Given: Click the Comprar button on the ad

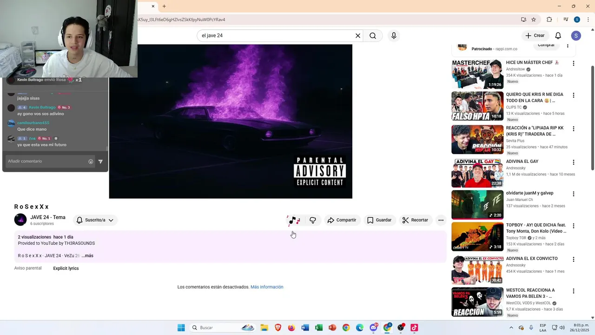Looking at the screenshot, I should click(546, 46).
